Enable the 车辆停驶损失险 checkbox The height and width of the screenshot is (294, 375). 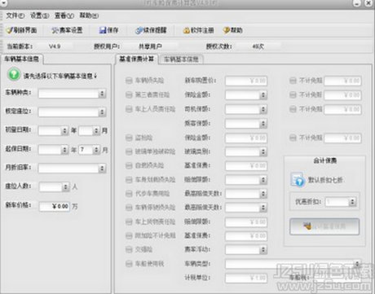pos(129,208)
